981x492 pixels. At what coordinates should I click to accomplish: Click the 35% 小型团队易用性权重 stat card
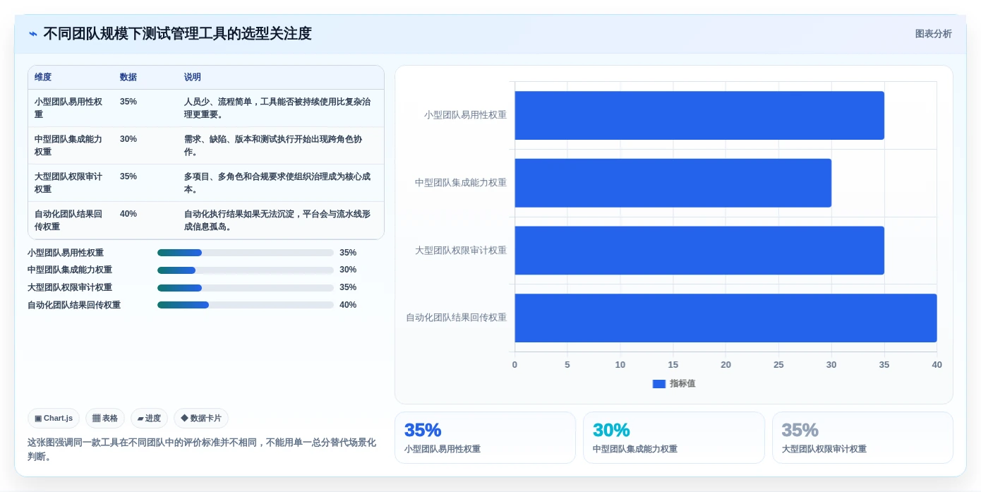[485, 438]
